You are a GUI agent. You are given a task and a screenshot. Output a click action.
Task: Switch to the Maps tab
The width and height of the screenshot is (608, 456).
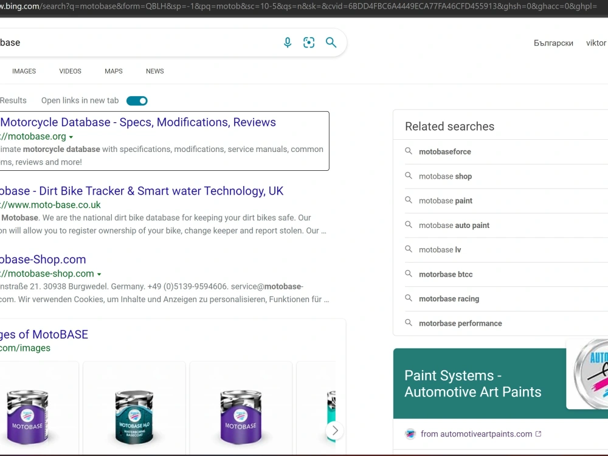click(114, 71)
